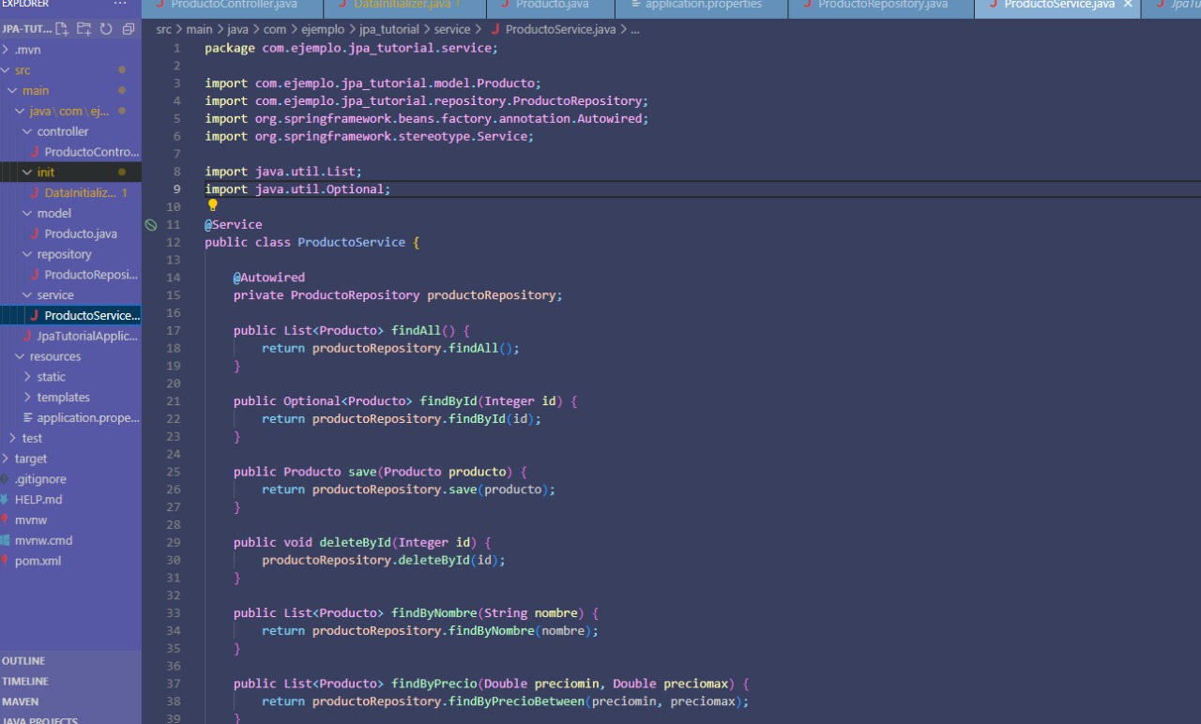1201x724 pixels.
Task: Click the mvnw.cmd file icon
Action: (x=5, y=541)
